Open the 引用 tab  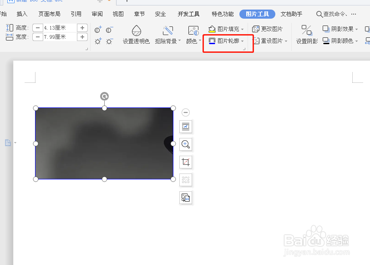[76, 14]
